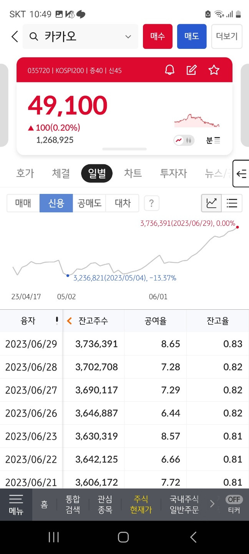Tap the 카카오 search field
The height and width of the screenshot is (554, 249).
[80, 37]
